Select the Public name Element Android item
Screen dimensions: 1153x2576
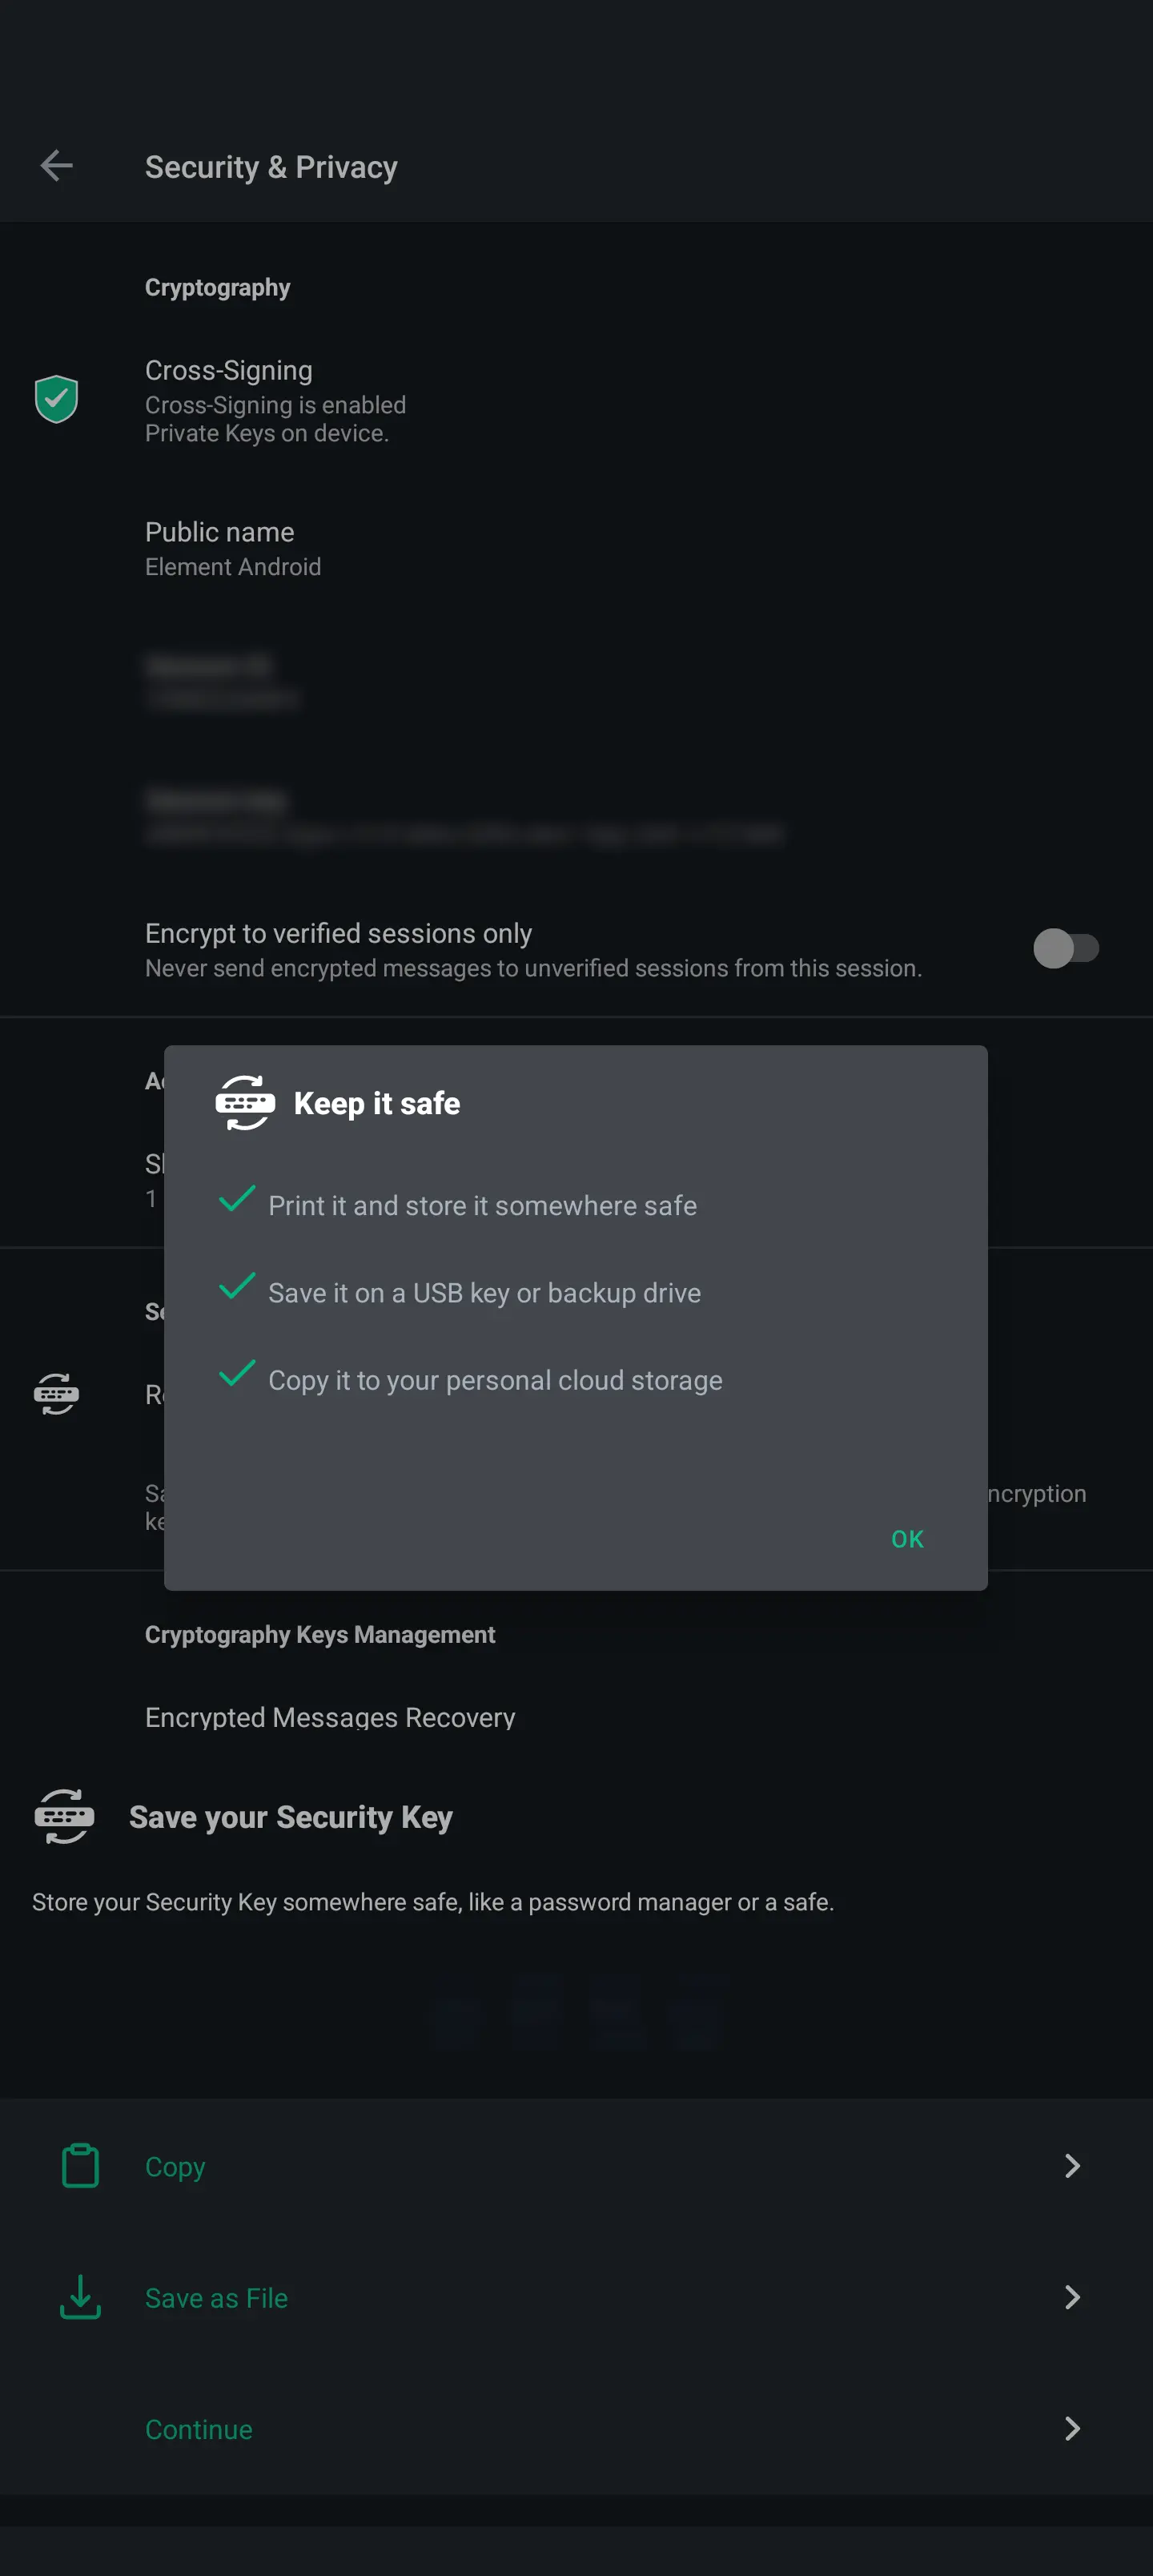coord(576,549)
